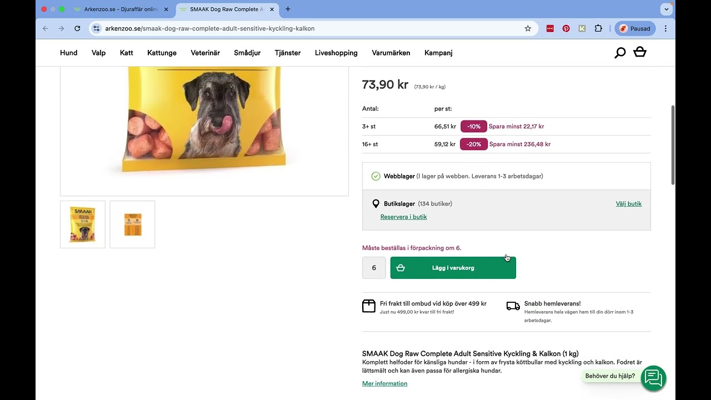The height and width of the screenshot is (400, 711).
Task: Open the Reservera i butik link
Action: point(403,217)
